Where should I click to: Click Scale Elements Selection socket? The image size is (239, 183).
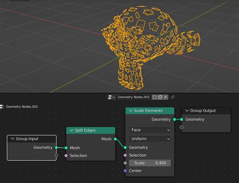[x=125, y=155]
